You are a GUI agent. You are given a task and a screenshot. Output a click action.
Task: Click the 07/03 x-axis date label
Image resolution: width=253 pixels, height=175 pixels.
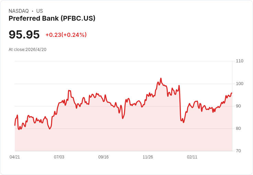click(59, 157)
